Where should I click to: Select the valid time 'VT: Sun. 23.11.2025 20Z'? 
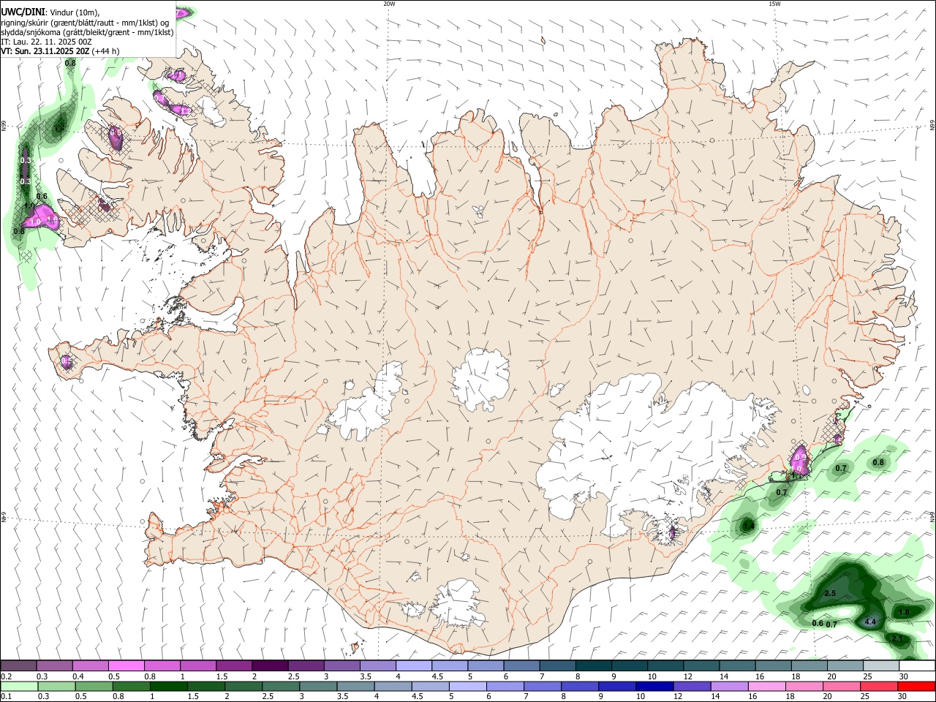[x=45, y=51]
